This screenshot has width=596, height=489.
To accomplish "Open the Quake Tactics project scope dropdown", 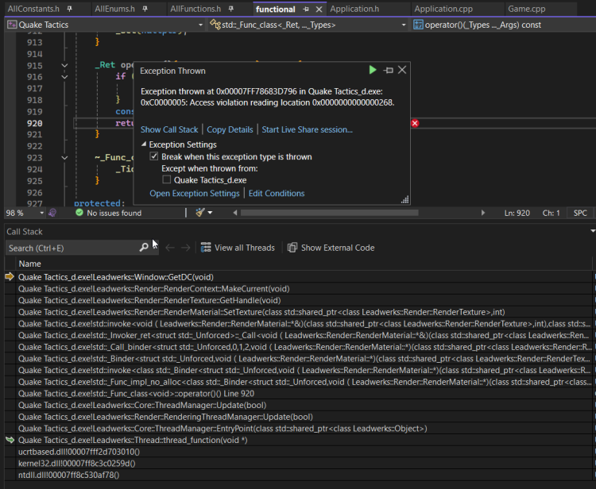I will point(201,25).
